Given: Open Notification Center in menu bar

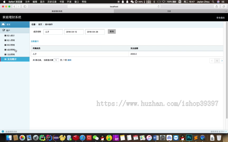Looking at the screenshot, I should point(223,2).
